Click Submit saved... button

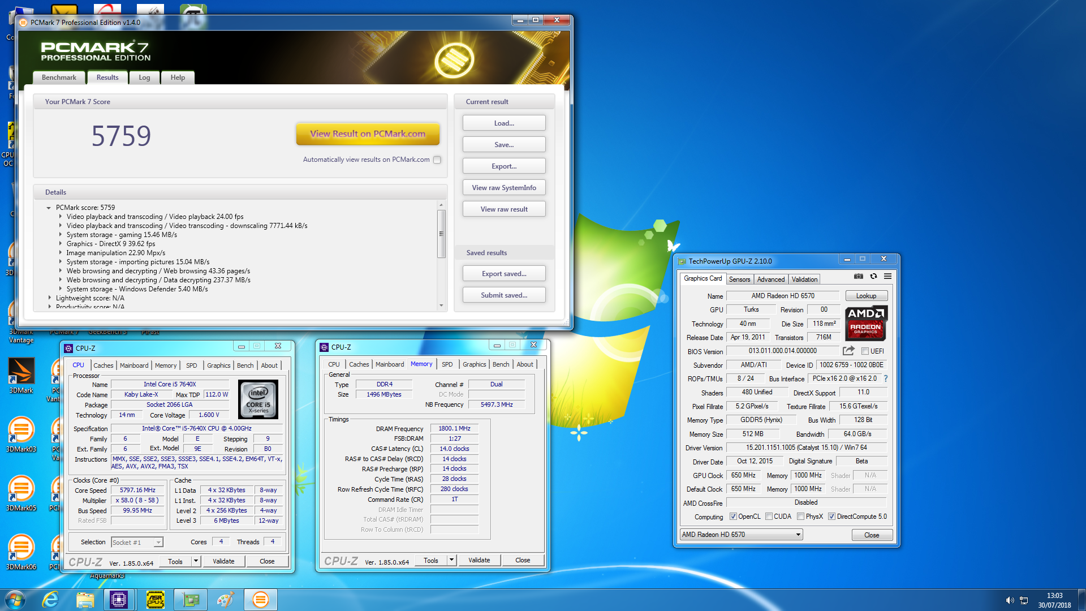tap(504, 295)
